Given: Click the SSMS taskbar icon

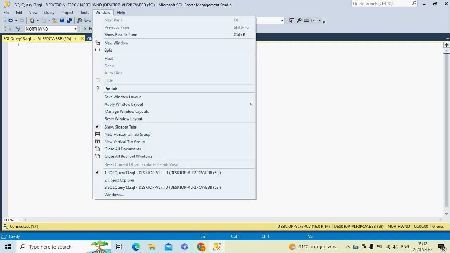Looking at the screenshot, I should (x=217, y=247).
